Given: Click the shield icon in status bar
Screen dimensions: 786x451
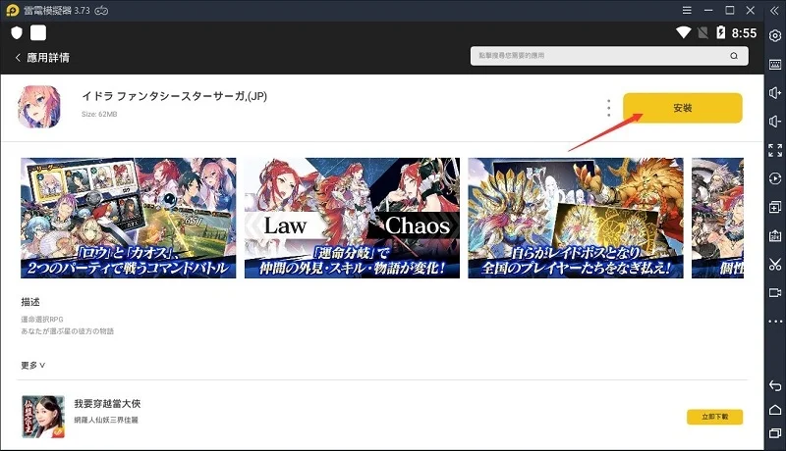Looking at the screenshot, I should [17, 33].
